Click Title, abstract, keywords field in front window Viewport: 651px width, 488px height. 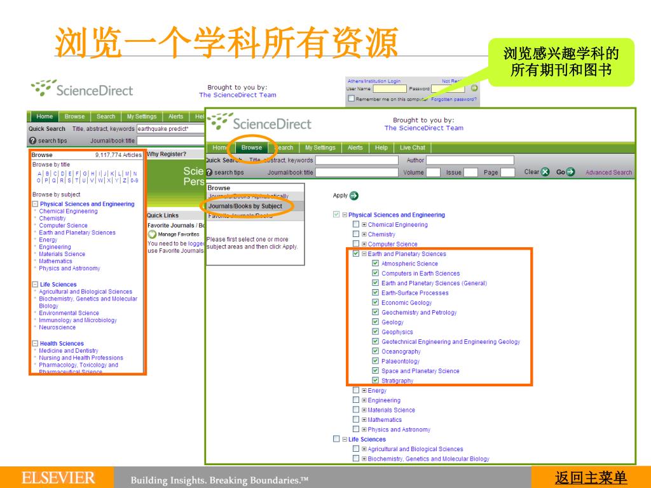pos(357,160)
